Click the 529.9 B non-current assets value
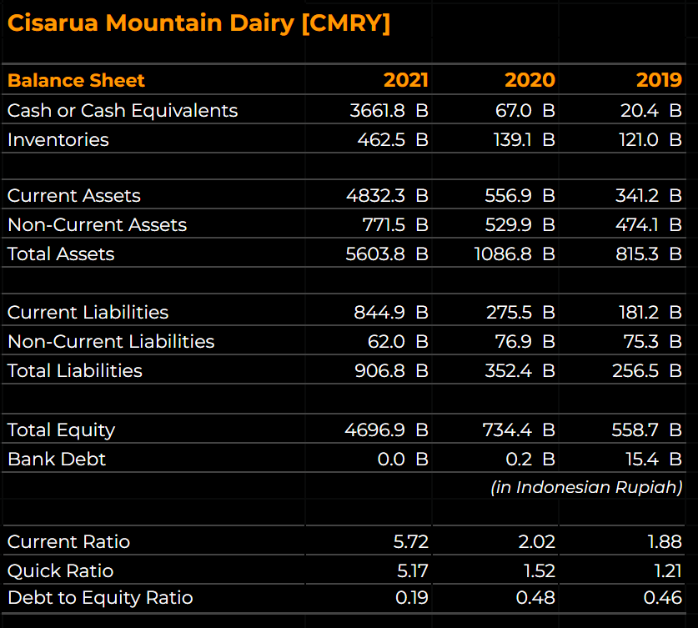698x628 pixels. coord(520,225)
